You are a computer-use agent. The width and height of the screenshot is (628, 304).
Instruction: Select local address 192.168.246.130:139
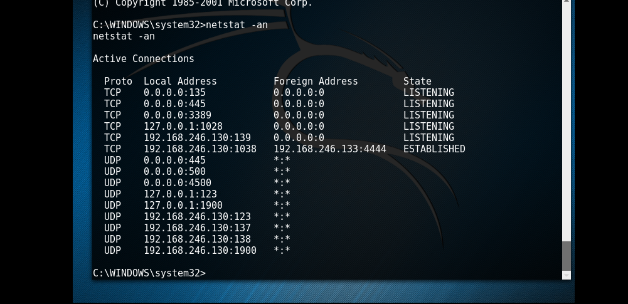[197, 138]
